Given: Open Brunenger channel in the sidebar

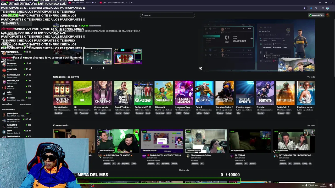Looking at the screenshot, I should [17, 64].
